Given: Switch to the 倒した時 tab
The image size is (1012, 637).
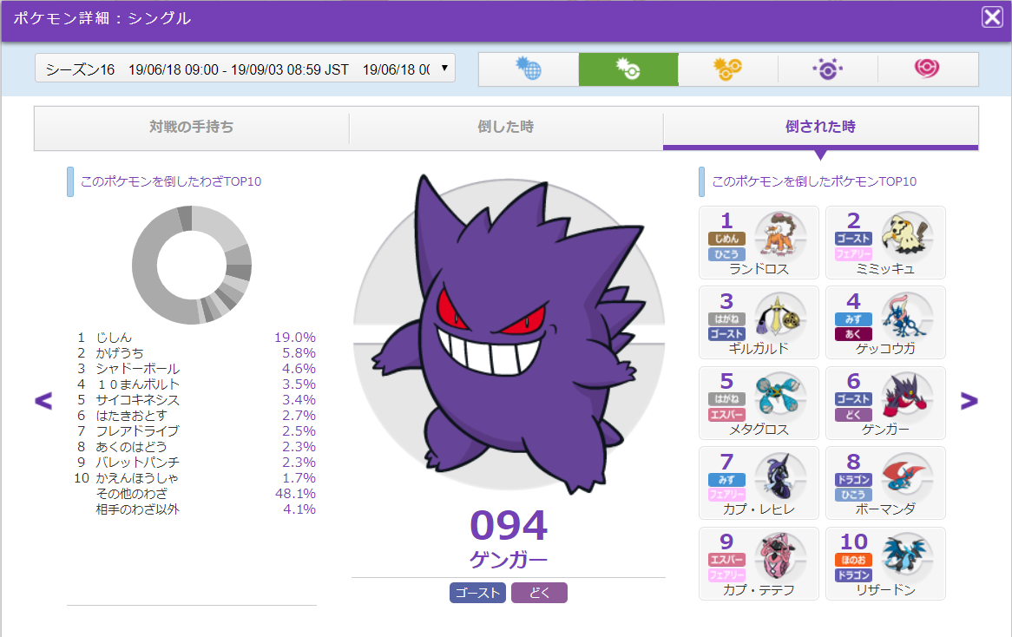Looking at the screenshot, I should 506,128.
